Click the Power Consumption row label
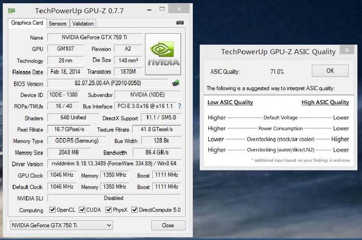 click(x=280, y=129)
